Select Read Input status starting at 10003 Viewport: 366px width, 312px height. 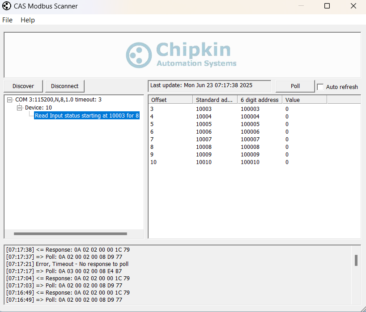pos(87,115)
